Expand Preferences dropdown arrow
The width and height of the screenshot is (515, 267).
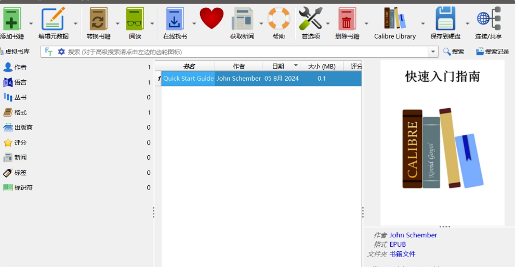[x=328, y=23]
